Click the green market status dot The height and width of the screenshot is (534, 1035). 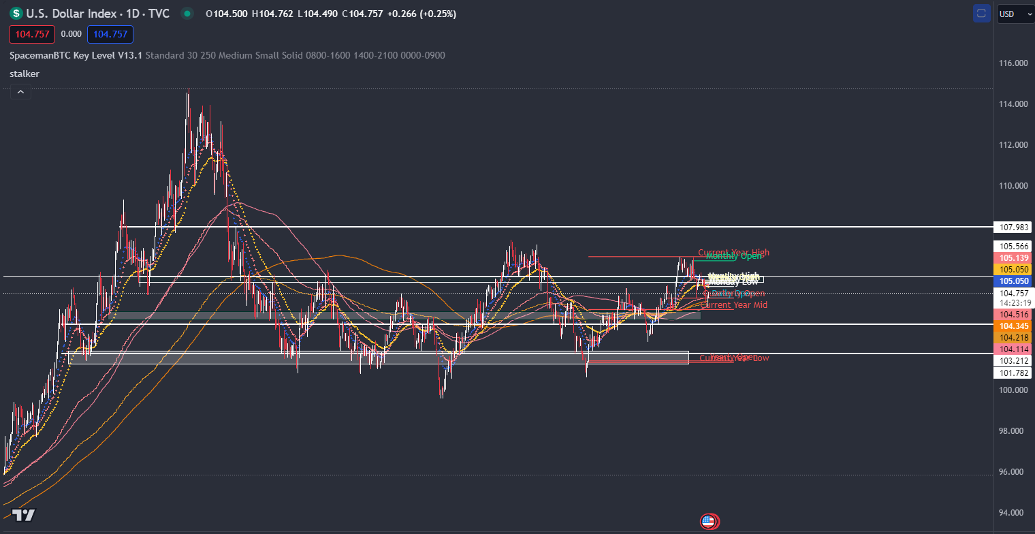click(x=188, y=14)
